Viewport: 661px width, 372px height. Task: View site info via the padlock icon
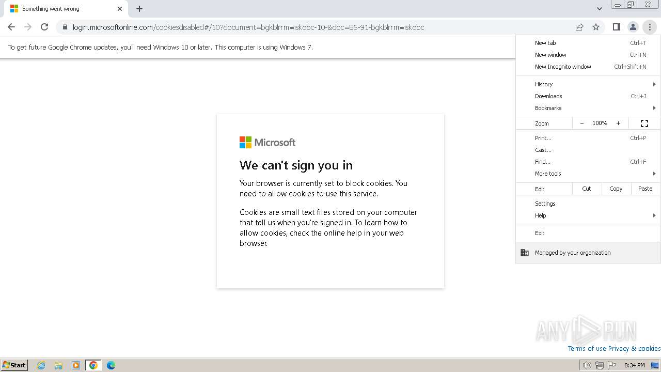[x=65, y=27]
